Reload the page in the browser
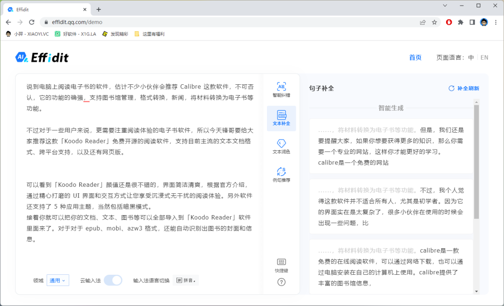Viewport: 504px width, 306px height. coord(32,22)
